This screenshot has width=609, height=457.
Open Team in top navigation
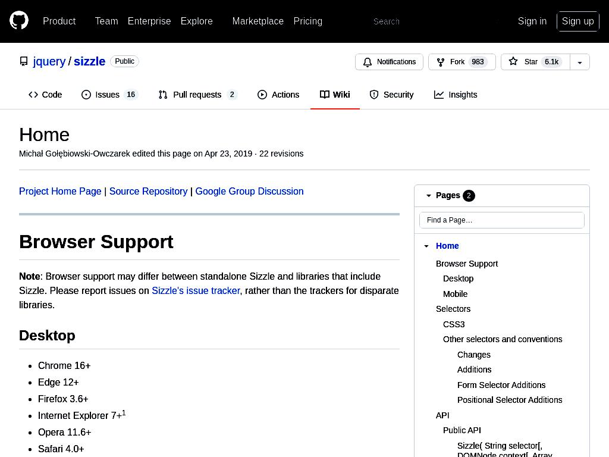click(106, 21)
